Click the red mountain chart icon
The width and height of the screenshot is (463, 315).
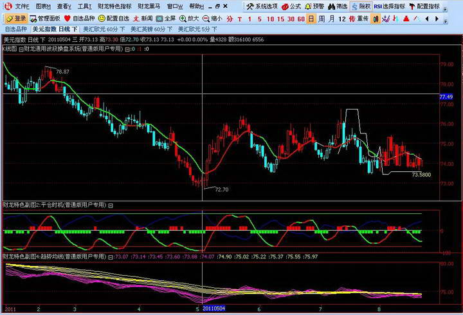coord(406,19)
